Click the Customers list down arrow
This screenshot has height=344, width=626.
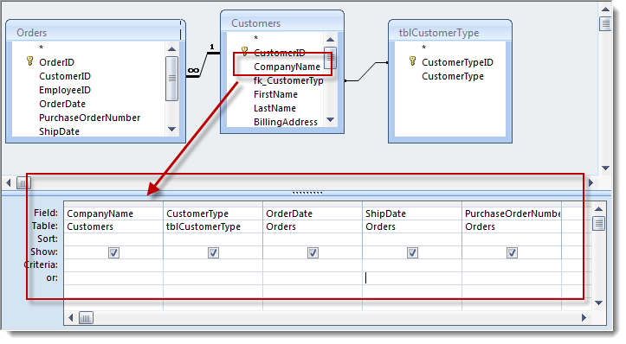[x=330, y=119]
